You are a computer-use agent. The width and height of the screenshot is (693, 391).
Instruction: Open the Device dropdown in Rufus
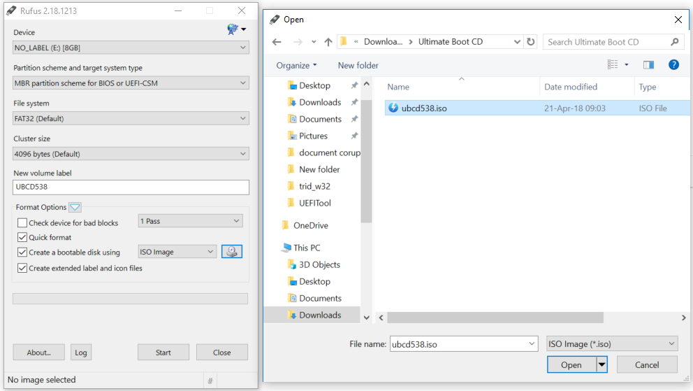131,48
